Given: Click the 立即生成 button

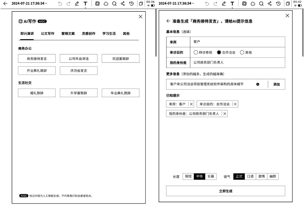Looking at the screenshot, I should click(225, 191).
